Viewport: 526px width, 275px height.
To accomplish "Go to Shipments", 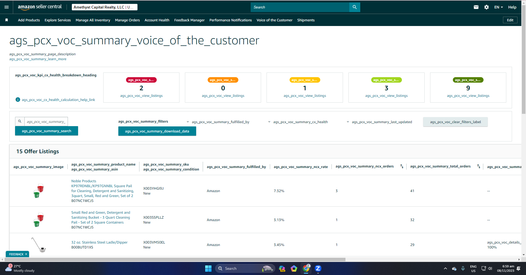I will coord(306,20).
